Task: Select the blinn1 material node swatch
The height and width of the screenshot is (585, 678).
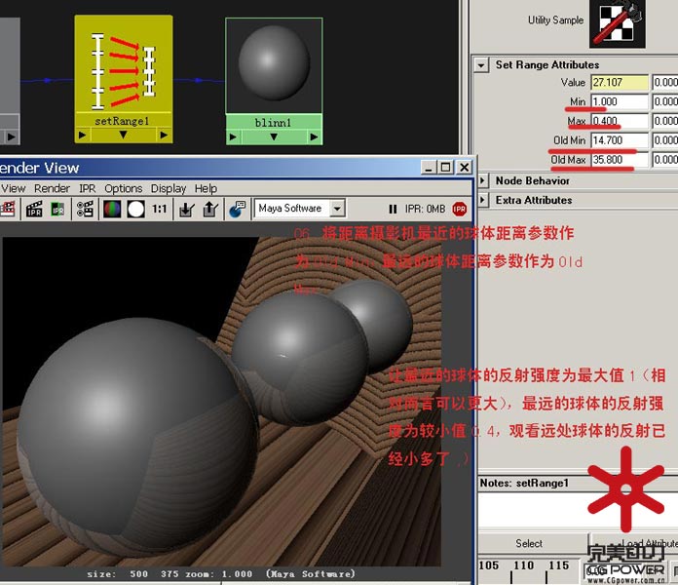Action: tap(274, 65)
